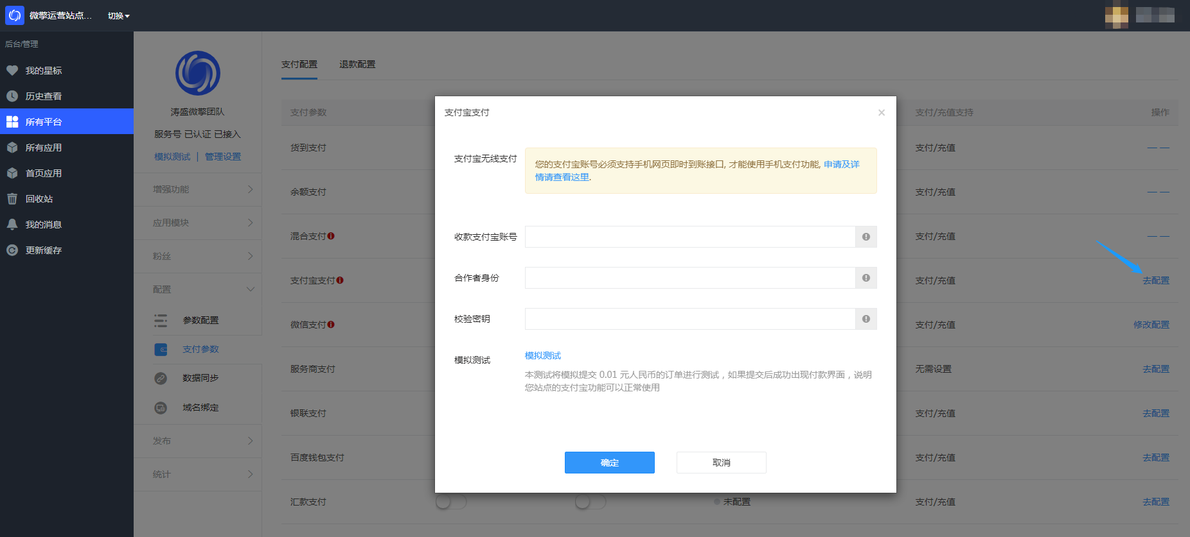Open 历史查看 in sidebar
The height and width of the screenshot is (537, 1190).
tap(67, 96)
